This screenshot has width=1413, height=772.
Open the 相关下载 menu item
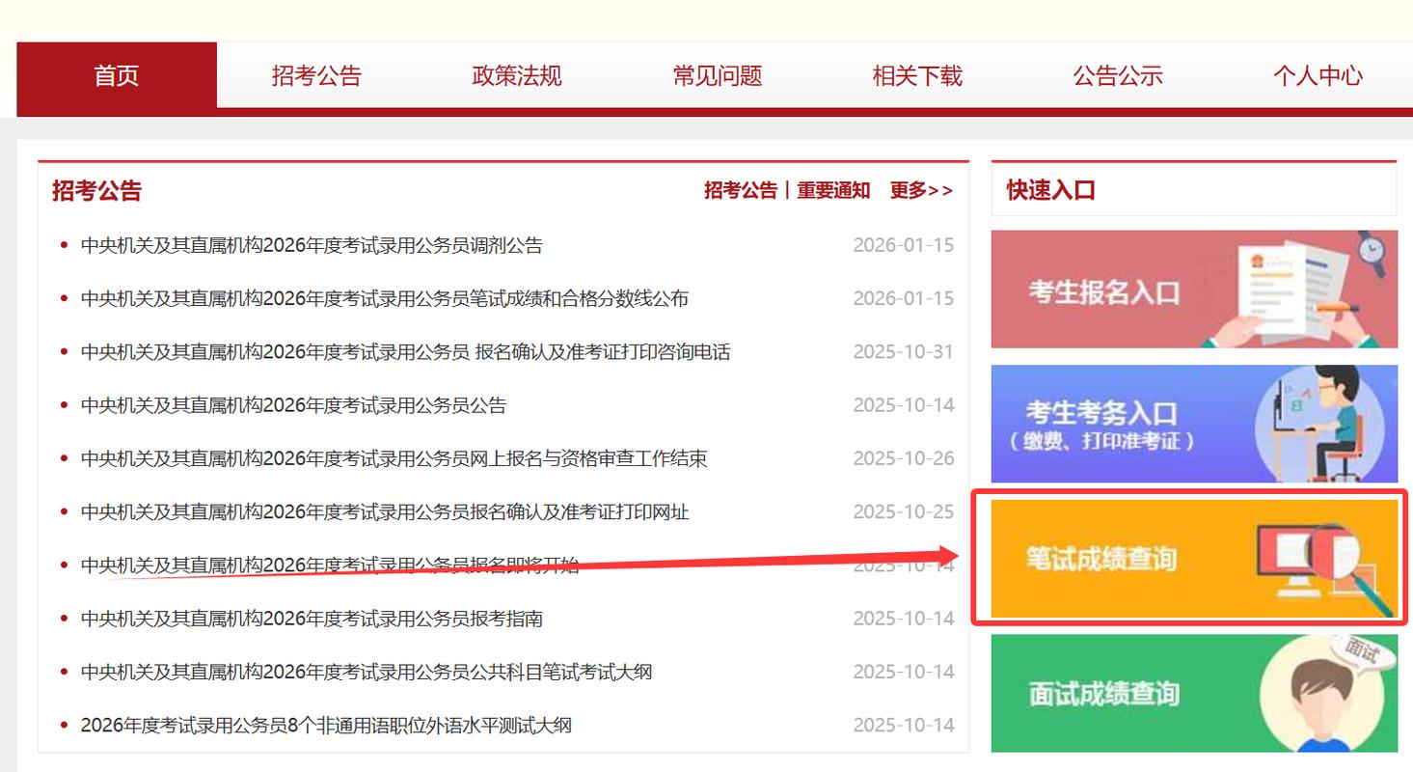pos(917,76)
